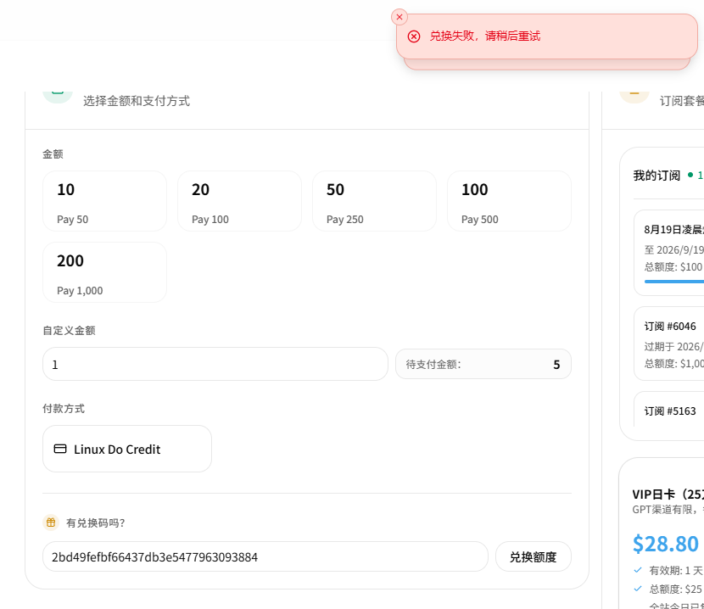Click the error circle icon in toast
The image size is (704, 609).
coord(414,36)
